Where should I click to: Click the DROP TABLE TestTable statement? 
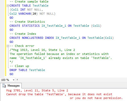pyautogui.click(x=27, y=70)
